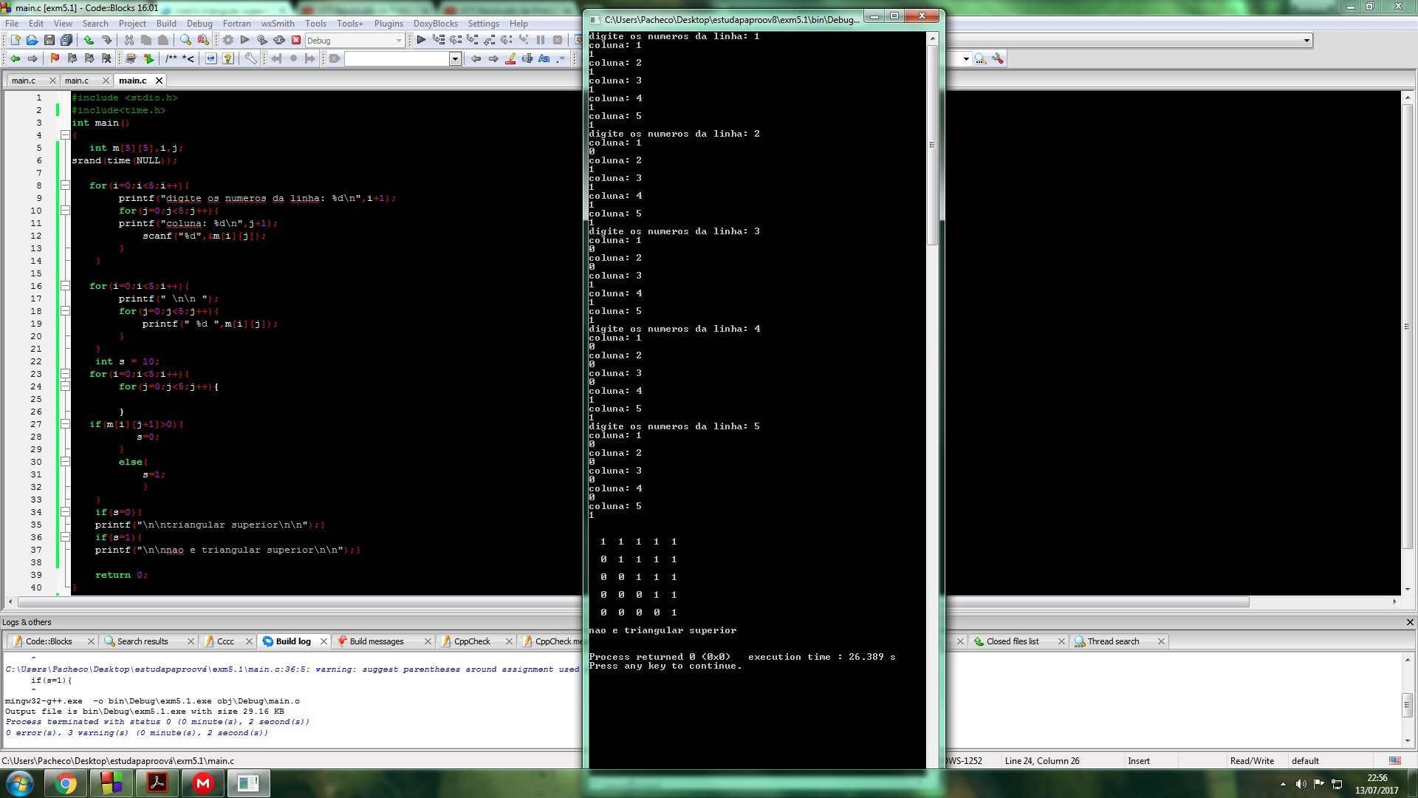Collapse the for loop fold on line 8

coord(65,185)
